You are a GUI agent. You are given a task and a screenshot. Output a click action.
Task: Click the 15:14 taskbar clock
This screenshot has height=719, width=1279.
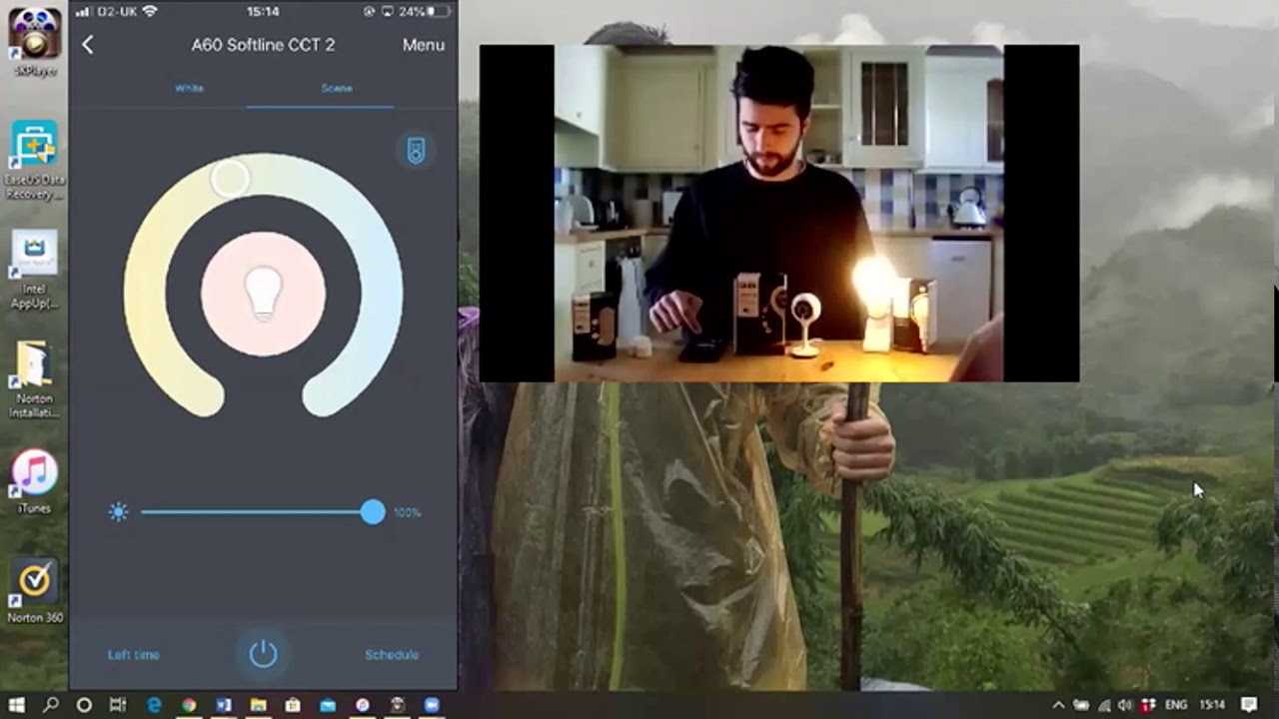[x=1212, y=705]
